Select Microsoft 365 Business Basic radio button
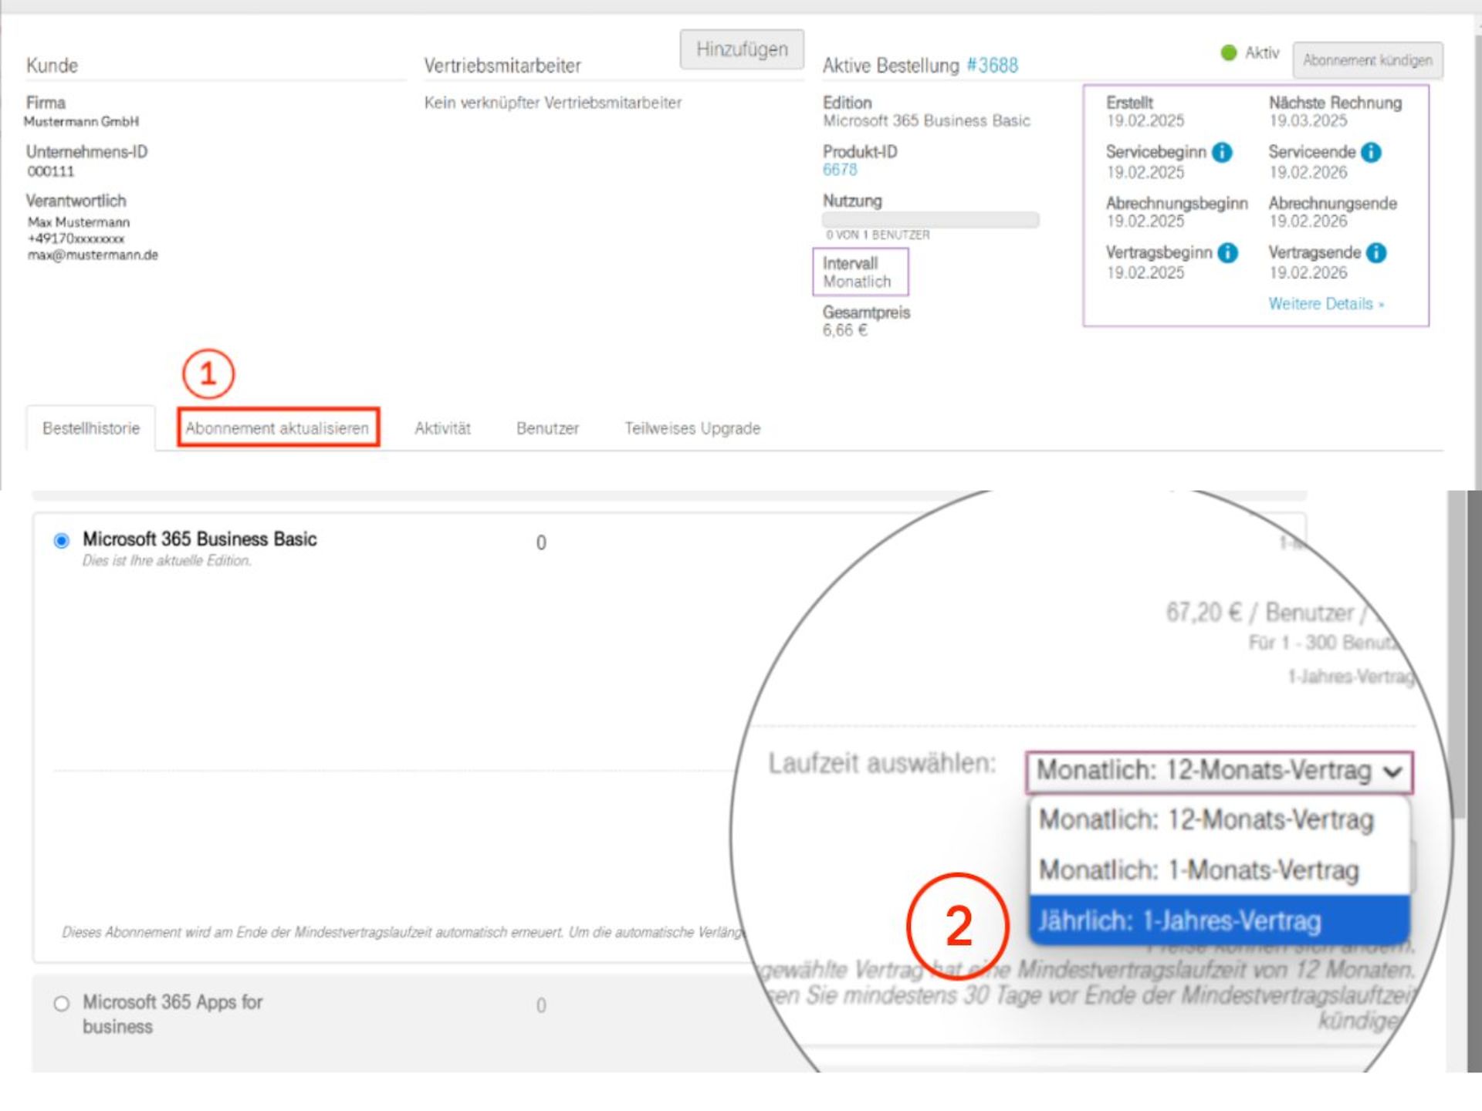The height and width of the screenshot is (1111, 1482). 62,540
